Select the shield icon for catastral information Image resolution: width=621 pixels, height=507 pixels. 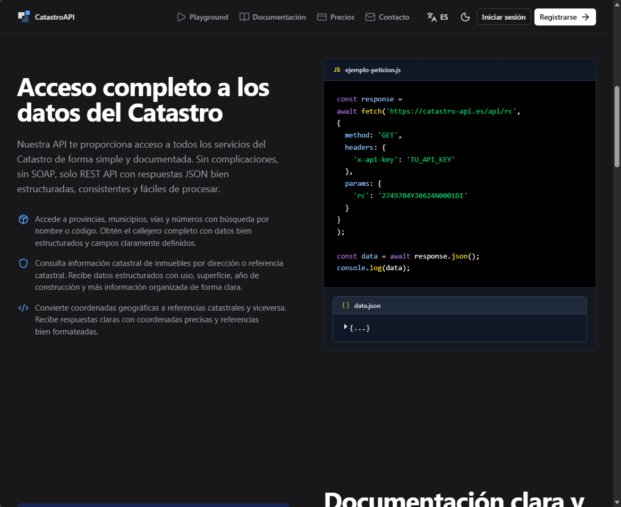click(x=23, y=263)
